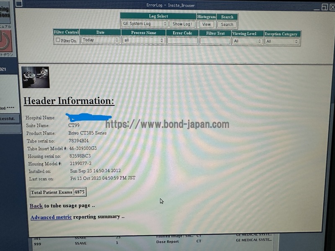The image size is (335, 251).
Task: Follow the Back to tube usage link
Action: click(x=36, y=205)
